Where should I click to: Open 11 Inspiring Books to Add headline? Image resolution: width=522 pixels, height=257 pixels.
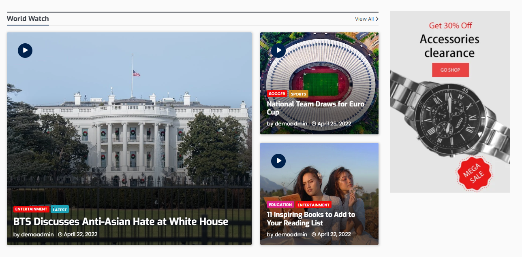(x=311, y=219)
